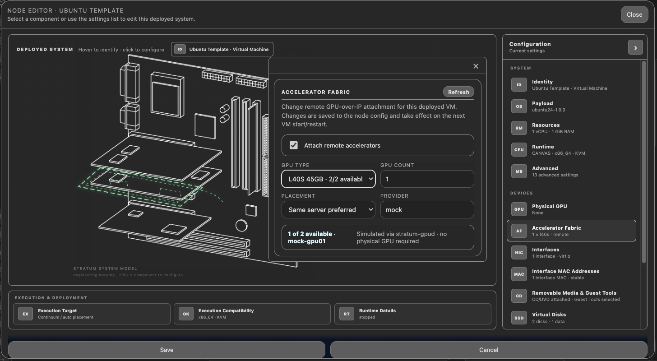
Task: Click the Ubuntu Template · Virtual Machine chip
Action: pos(222,50)
